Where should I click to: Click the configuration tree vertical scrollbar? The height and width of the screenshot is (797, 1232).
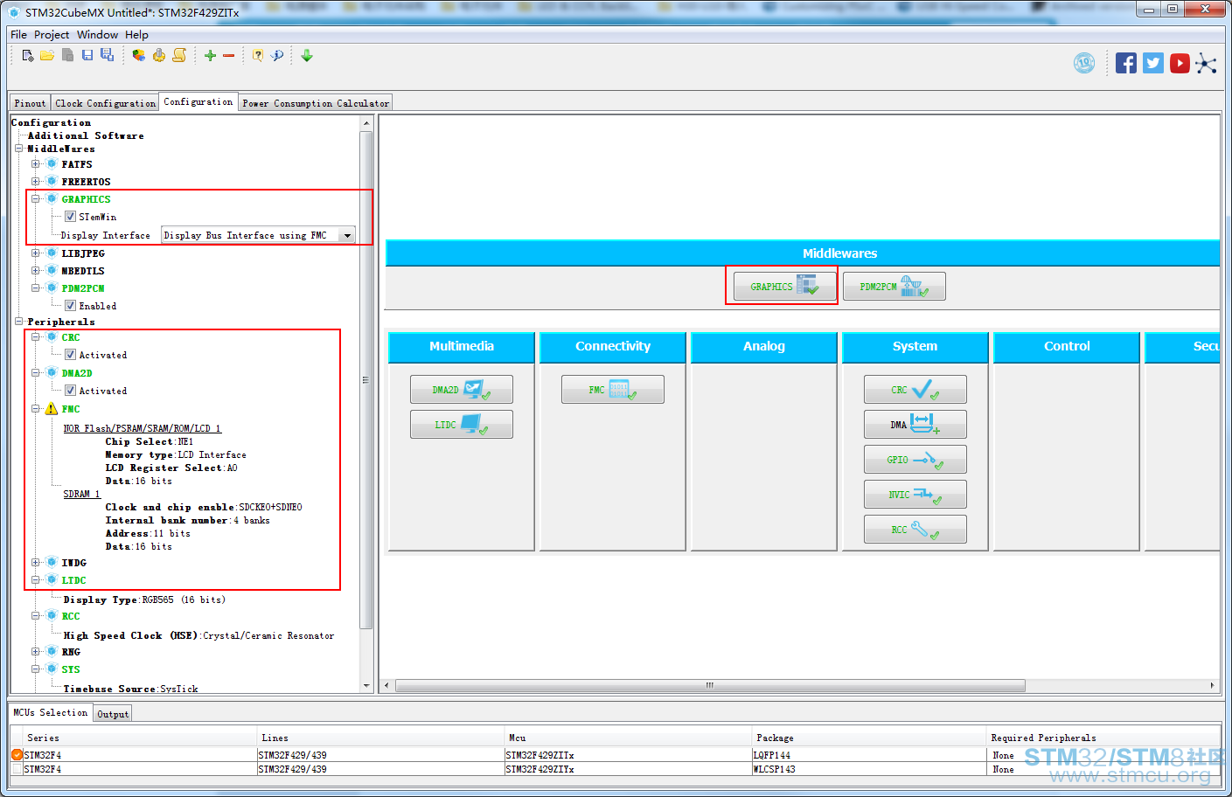(x=365, y=380)
